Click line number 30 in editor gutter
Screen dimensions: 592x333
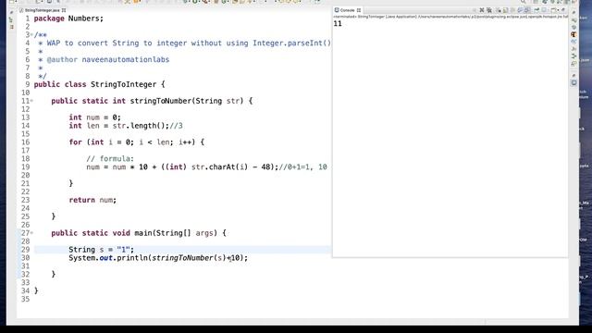(25, 258)
